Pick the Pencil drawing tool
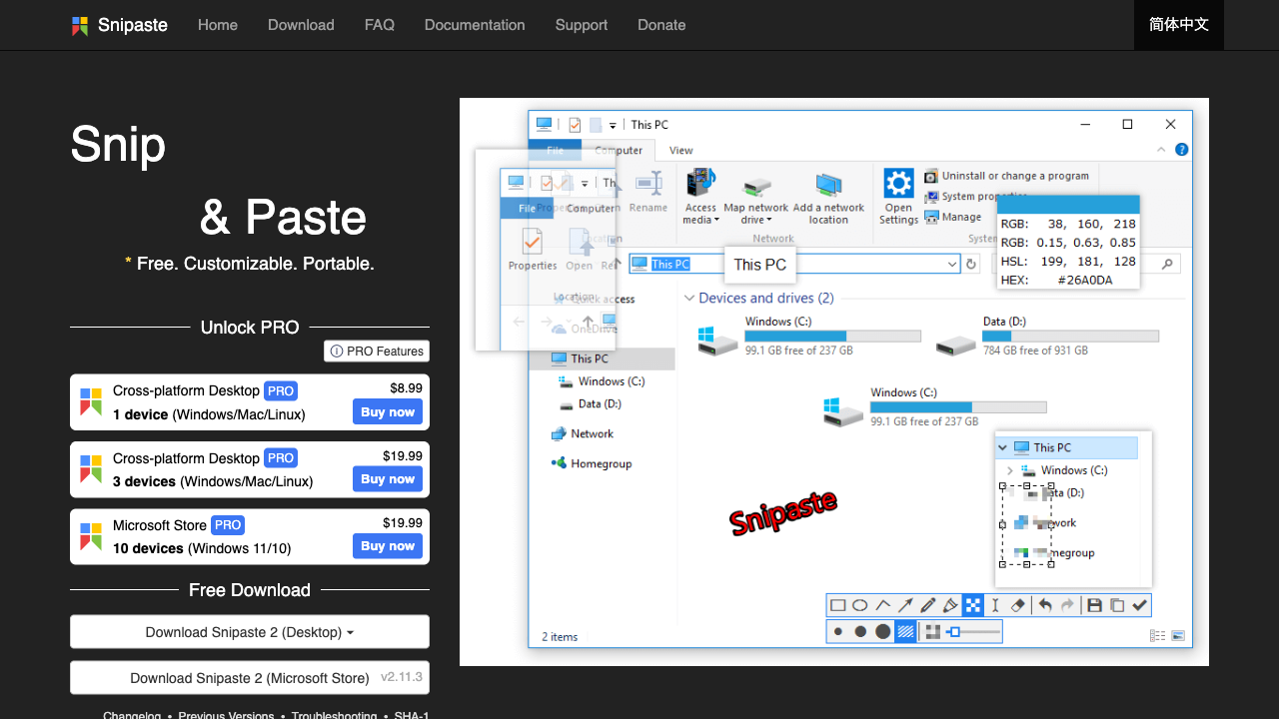Image resolution: width=1279 pixels, height=719 pixels. tap(927, 605)
